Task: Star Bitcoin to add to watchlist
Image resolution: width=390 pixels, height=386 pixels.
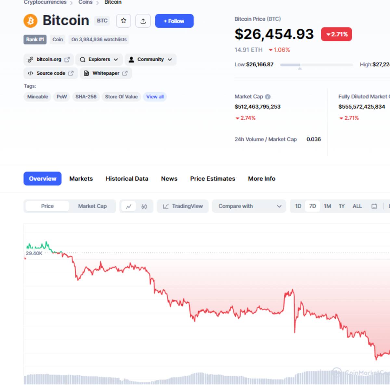Action: [x=123, y=21]
